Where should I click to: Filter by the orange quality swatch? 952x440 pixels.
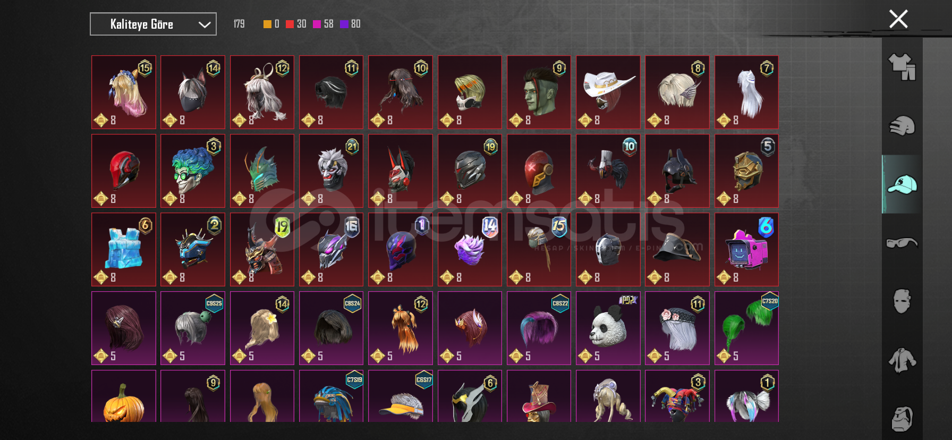267,24
